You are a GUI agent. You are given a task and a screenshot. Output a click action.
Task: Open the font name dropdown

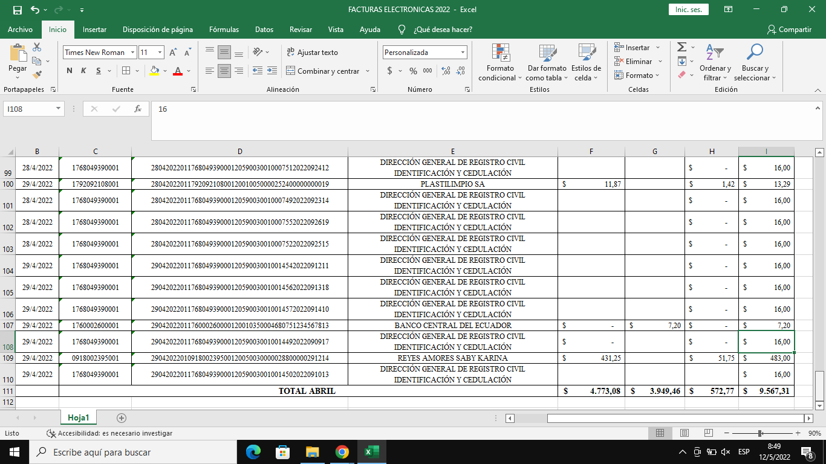[x=132, y=53]
